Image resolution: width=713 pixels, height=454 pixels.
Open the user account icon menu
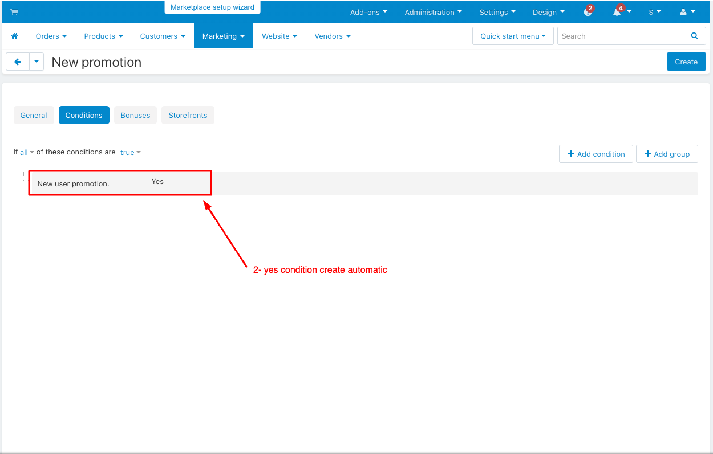tap(684, 12)
